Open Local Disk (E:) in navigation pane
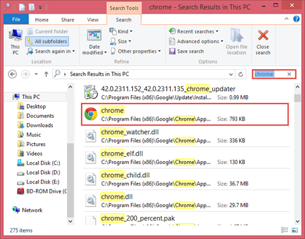 click(x=38, y=182)
